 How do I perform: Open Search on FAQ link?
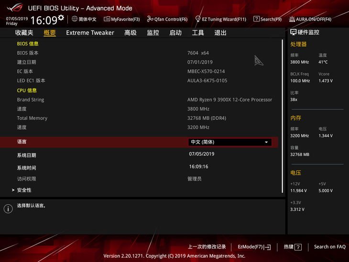pyautogui.click(x=329, y=247)
